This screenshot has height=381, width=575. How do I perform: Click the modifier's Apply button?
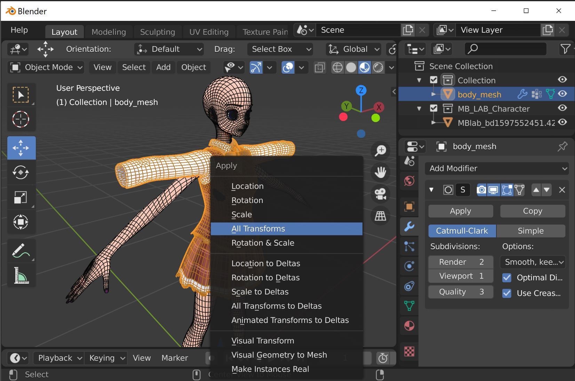tap(460, 211)
